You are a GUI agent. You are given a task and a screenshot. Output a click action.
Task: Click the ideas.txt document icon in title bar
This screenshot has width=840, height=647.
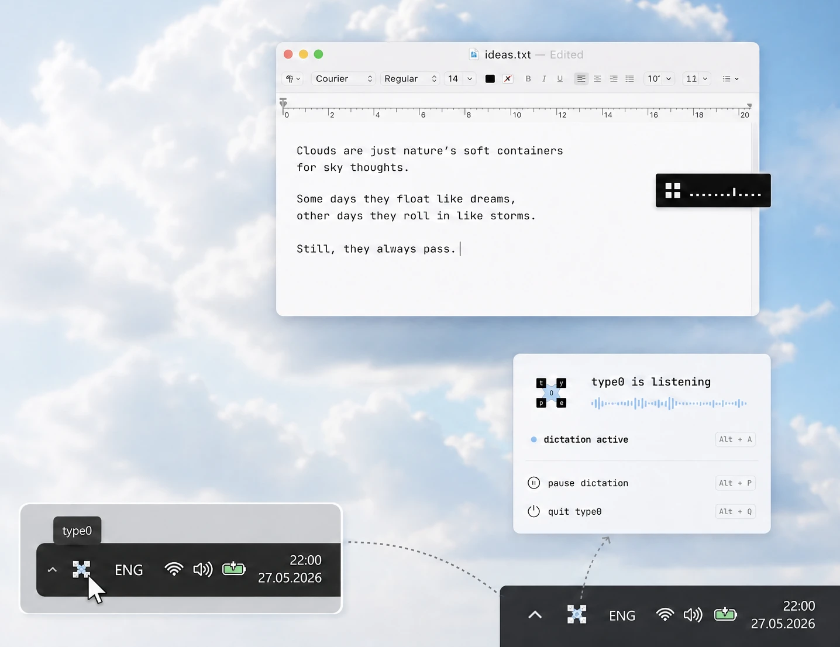[474, 54]
